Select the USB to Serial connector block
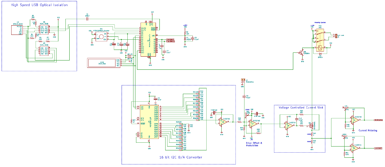Viewport: 385px width, 167px height. 17,29
